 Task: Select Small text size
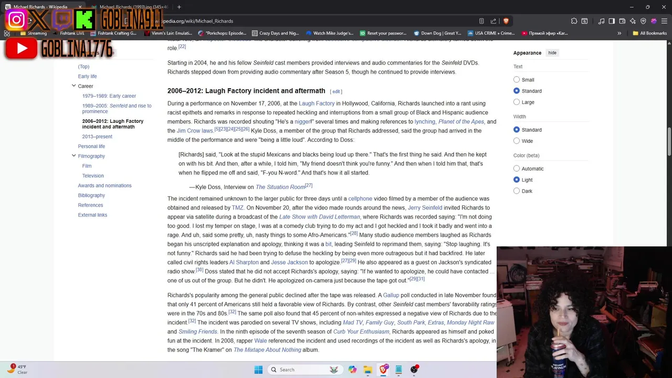click(x=517, y=80)
